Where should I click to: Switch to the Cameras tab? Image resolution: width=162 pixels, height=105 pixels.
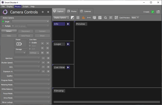86,11
